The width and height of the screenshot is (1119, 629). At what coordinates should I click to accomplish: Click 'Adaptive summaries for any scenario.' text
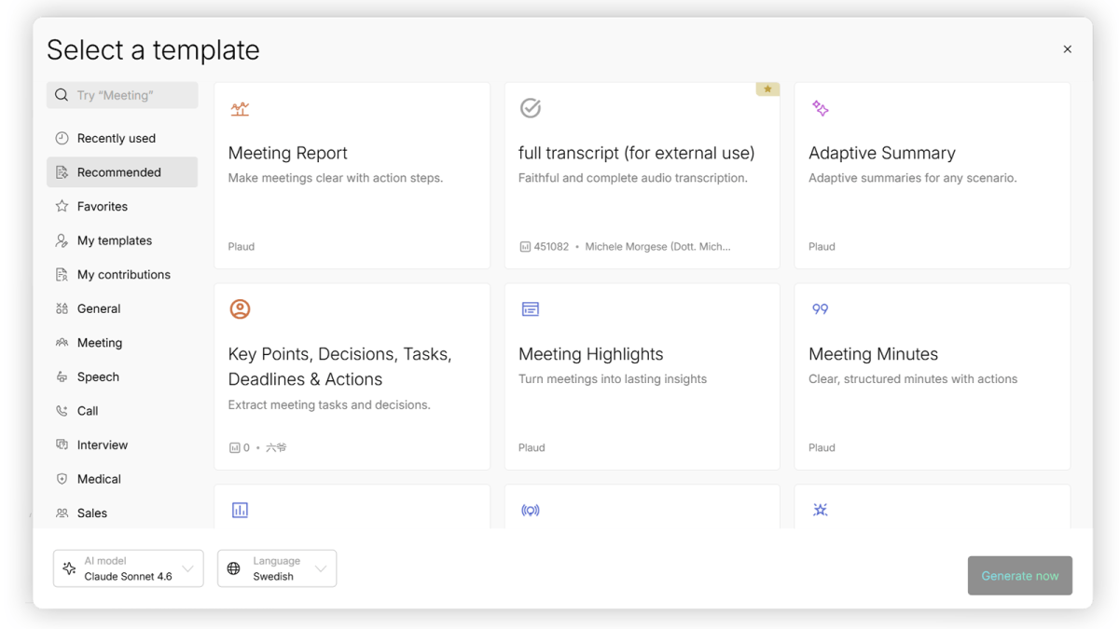(x=913, y=178)
